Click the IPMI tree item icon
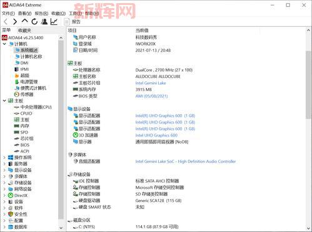Viewport: 312px width, 232px height. pyautogui.click(x=17, y=69)
